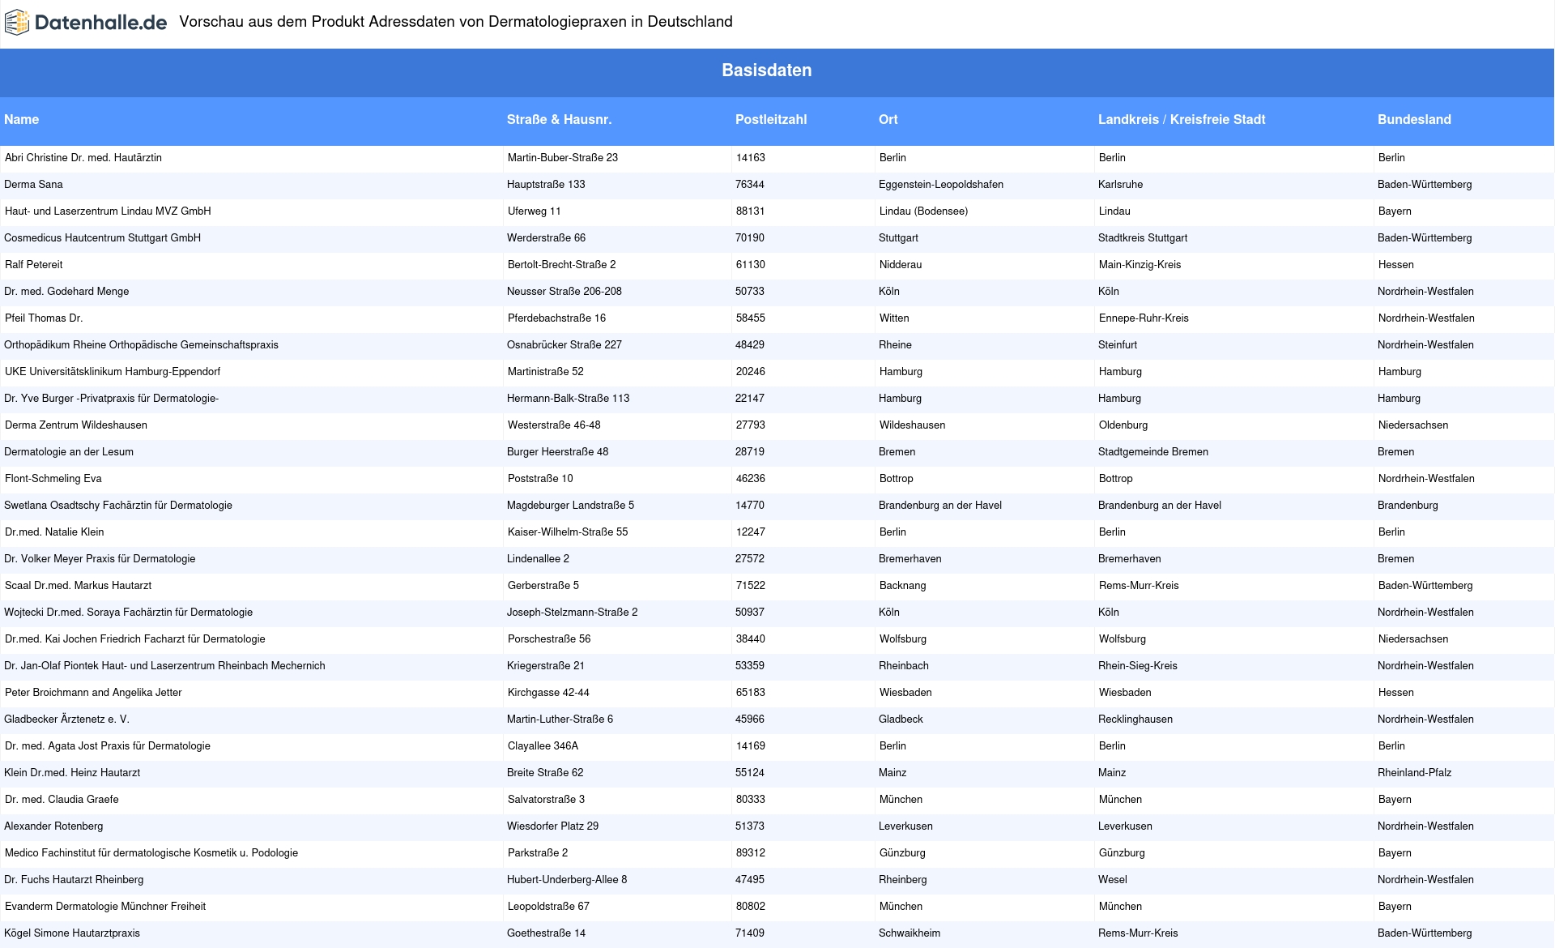
Task: Click the town Bremerhaven in Ort column
Action: pos(910,559)
